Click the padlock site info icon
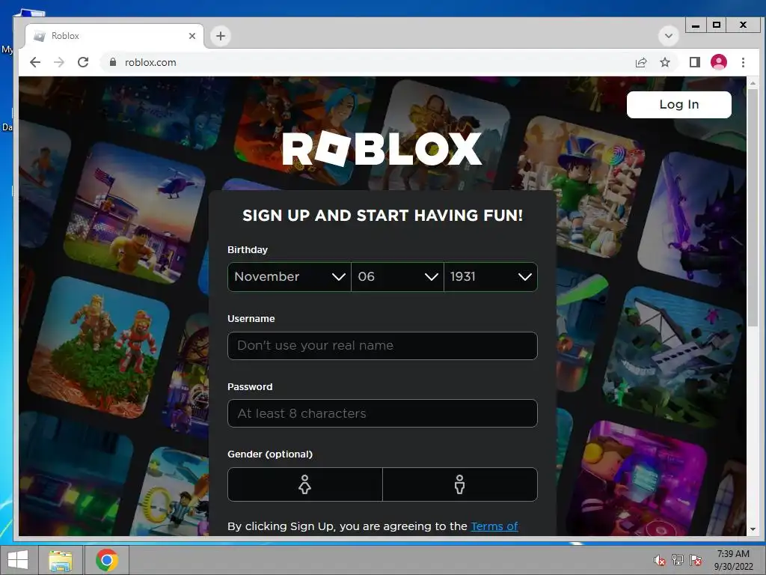Screen dimensions: 766x575 tap(113, 62)
